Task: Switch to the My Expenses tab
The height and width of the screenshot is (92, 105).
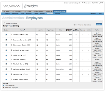Action: click(17, 11)
